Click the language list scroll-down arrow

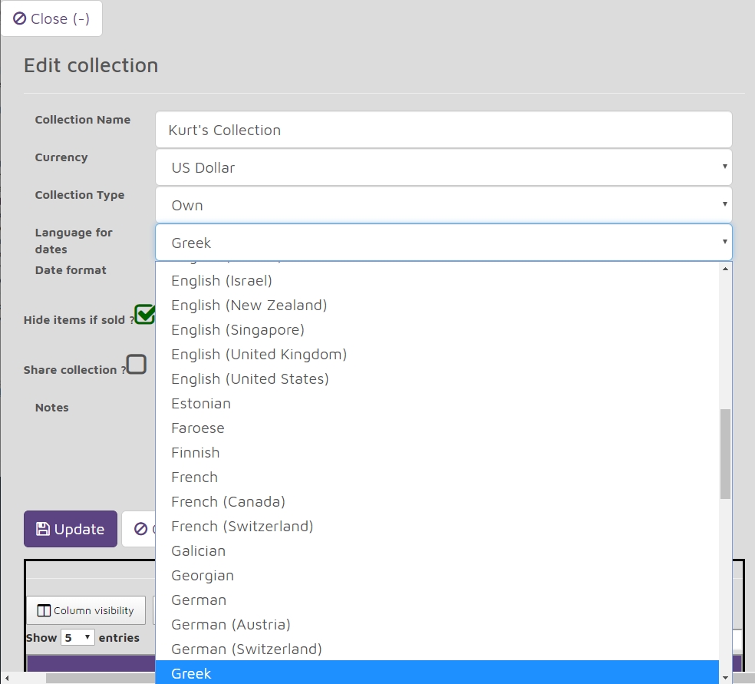point(725,678)
